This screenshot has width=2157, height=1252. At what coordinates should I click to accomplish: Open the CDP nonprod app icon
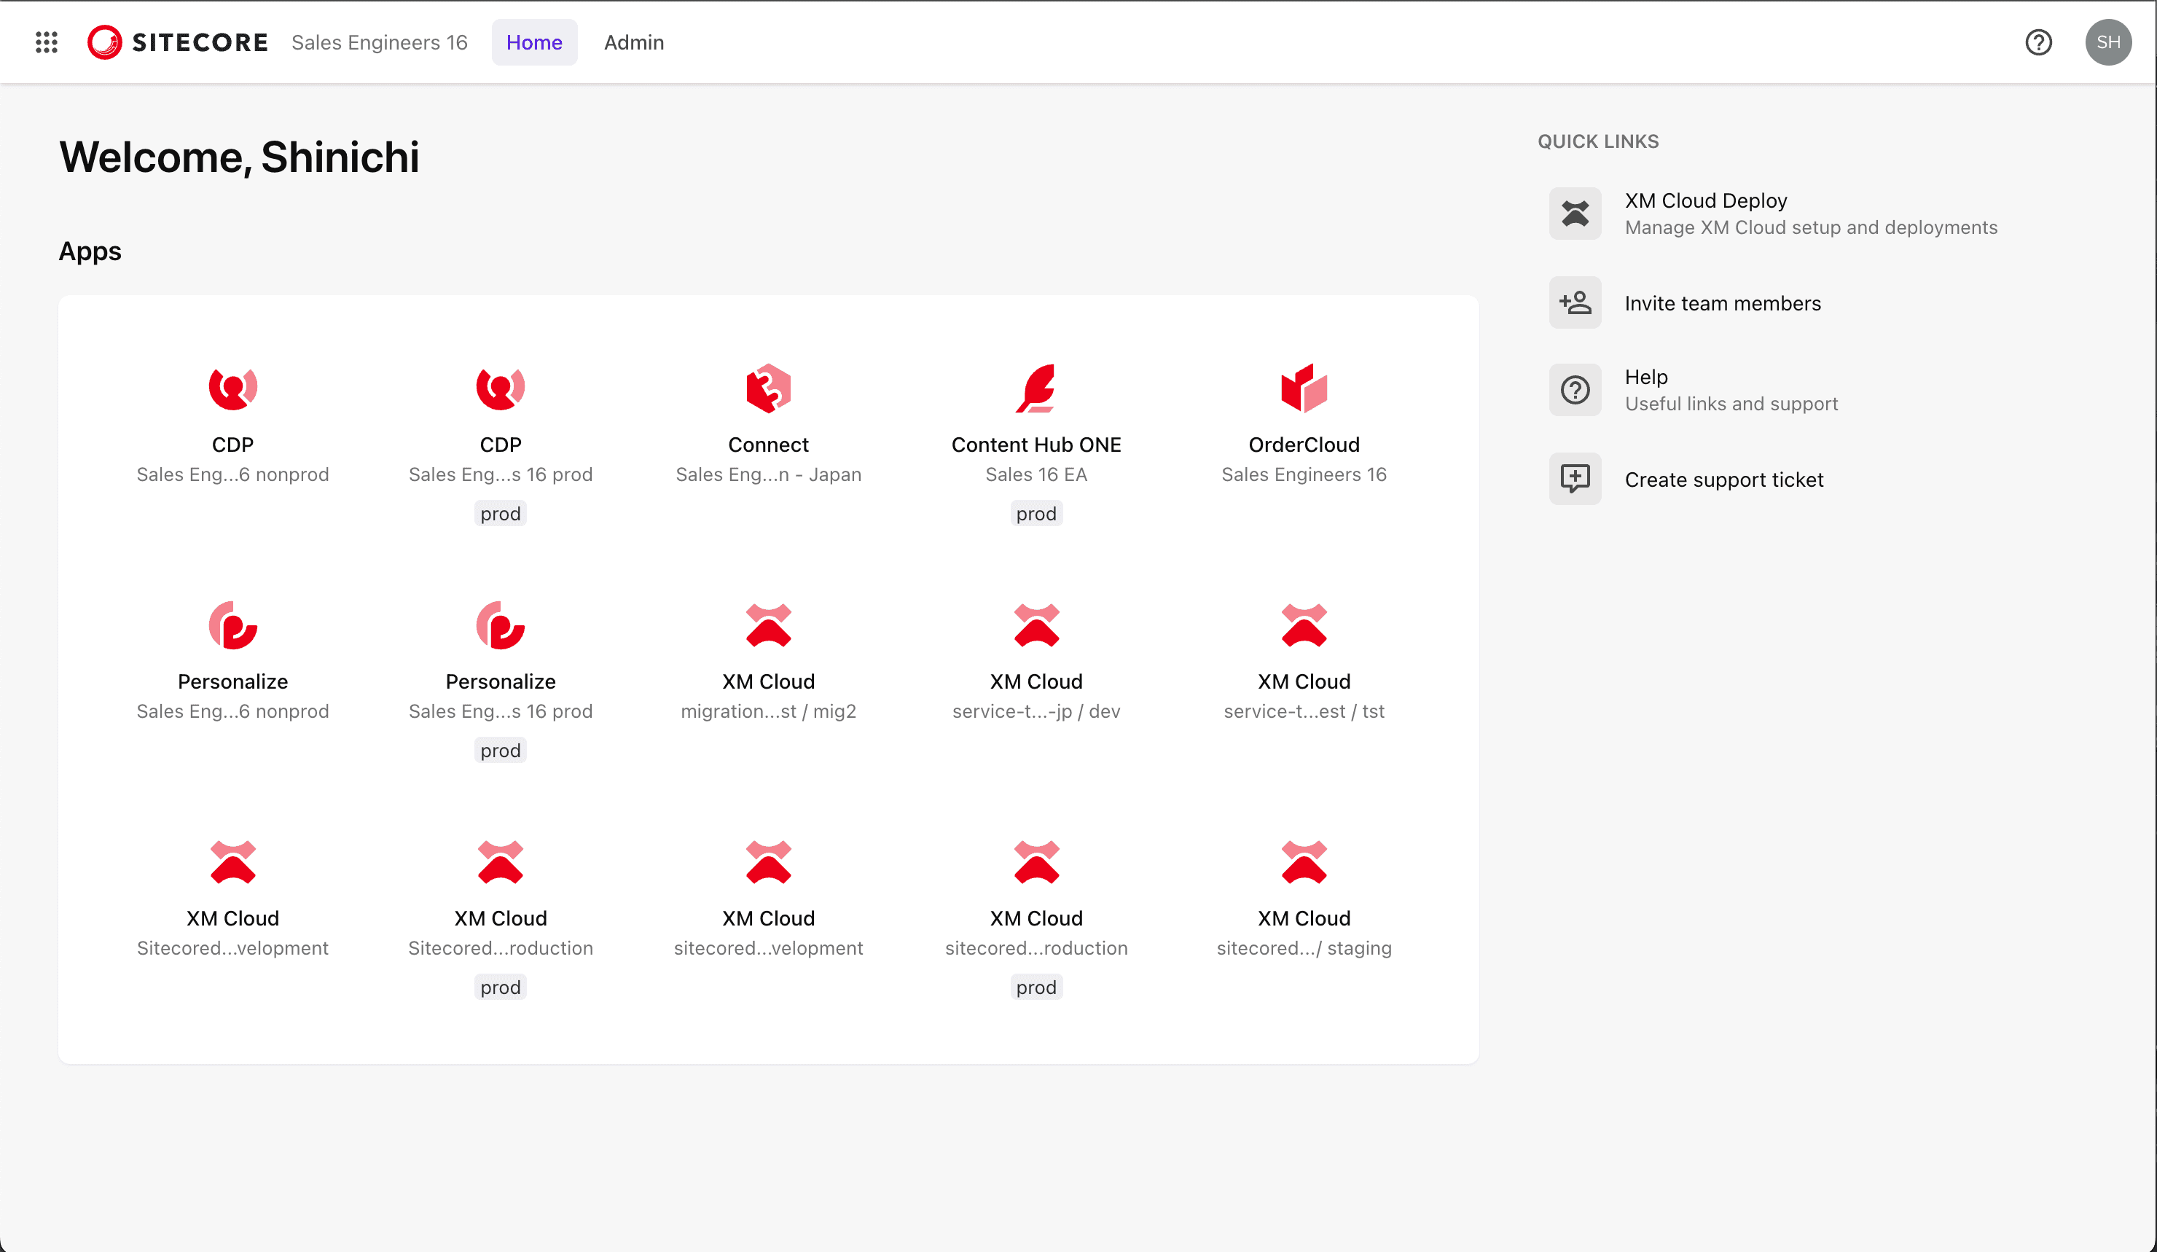click(x=232, y=388)
